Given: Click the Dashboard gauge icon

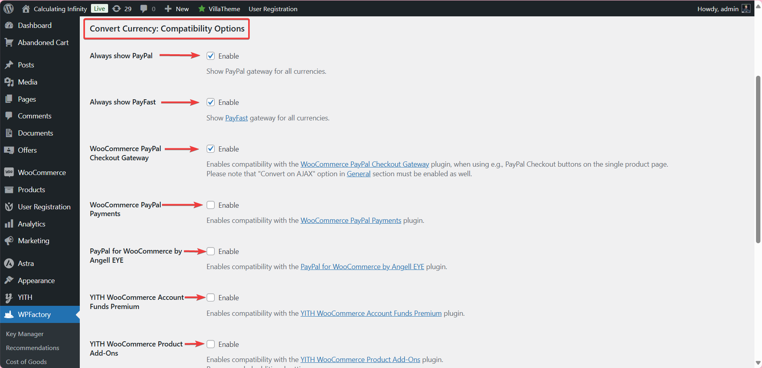Looking at the screenshot, I should click(x=9, y=25).
